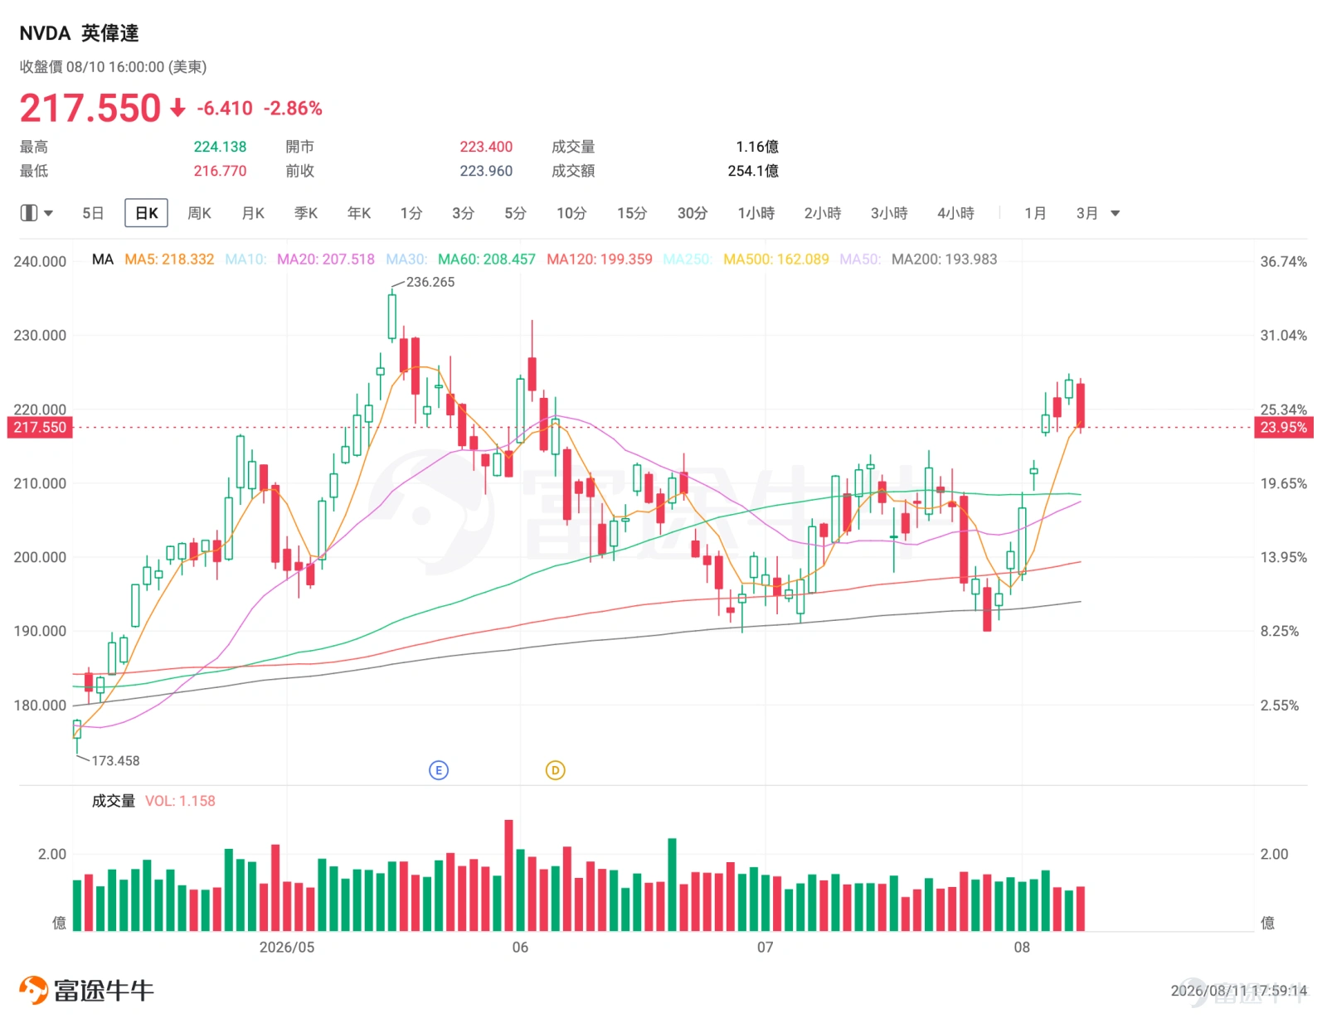
Task: Select the 季K quarterly chart
Action: [306, 213]
